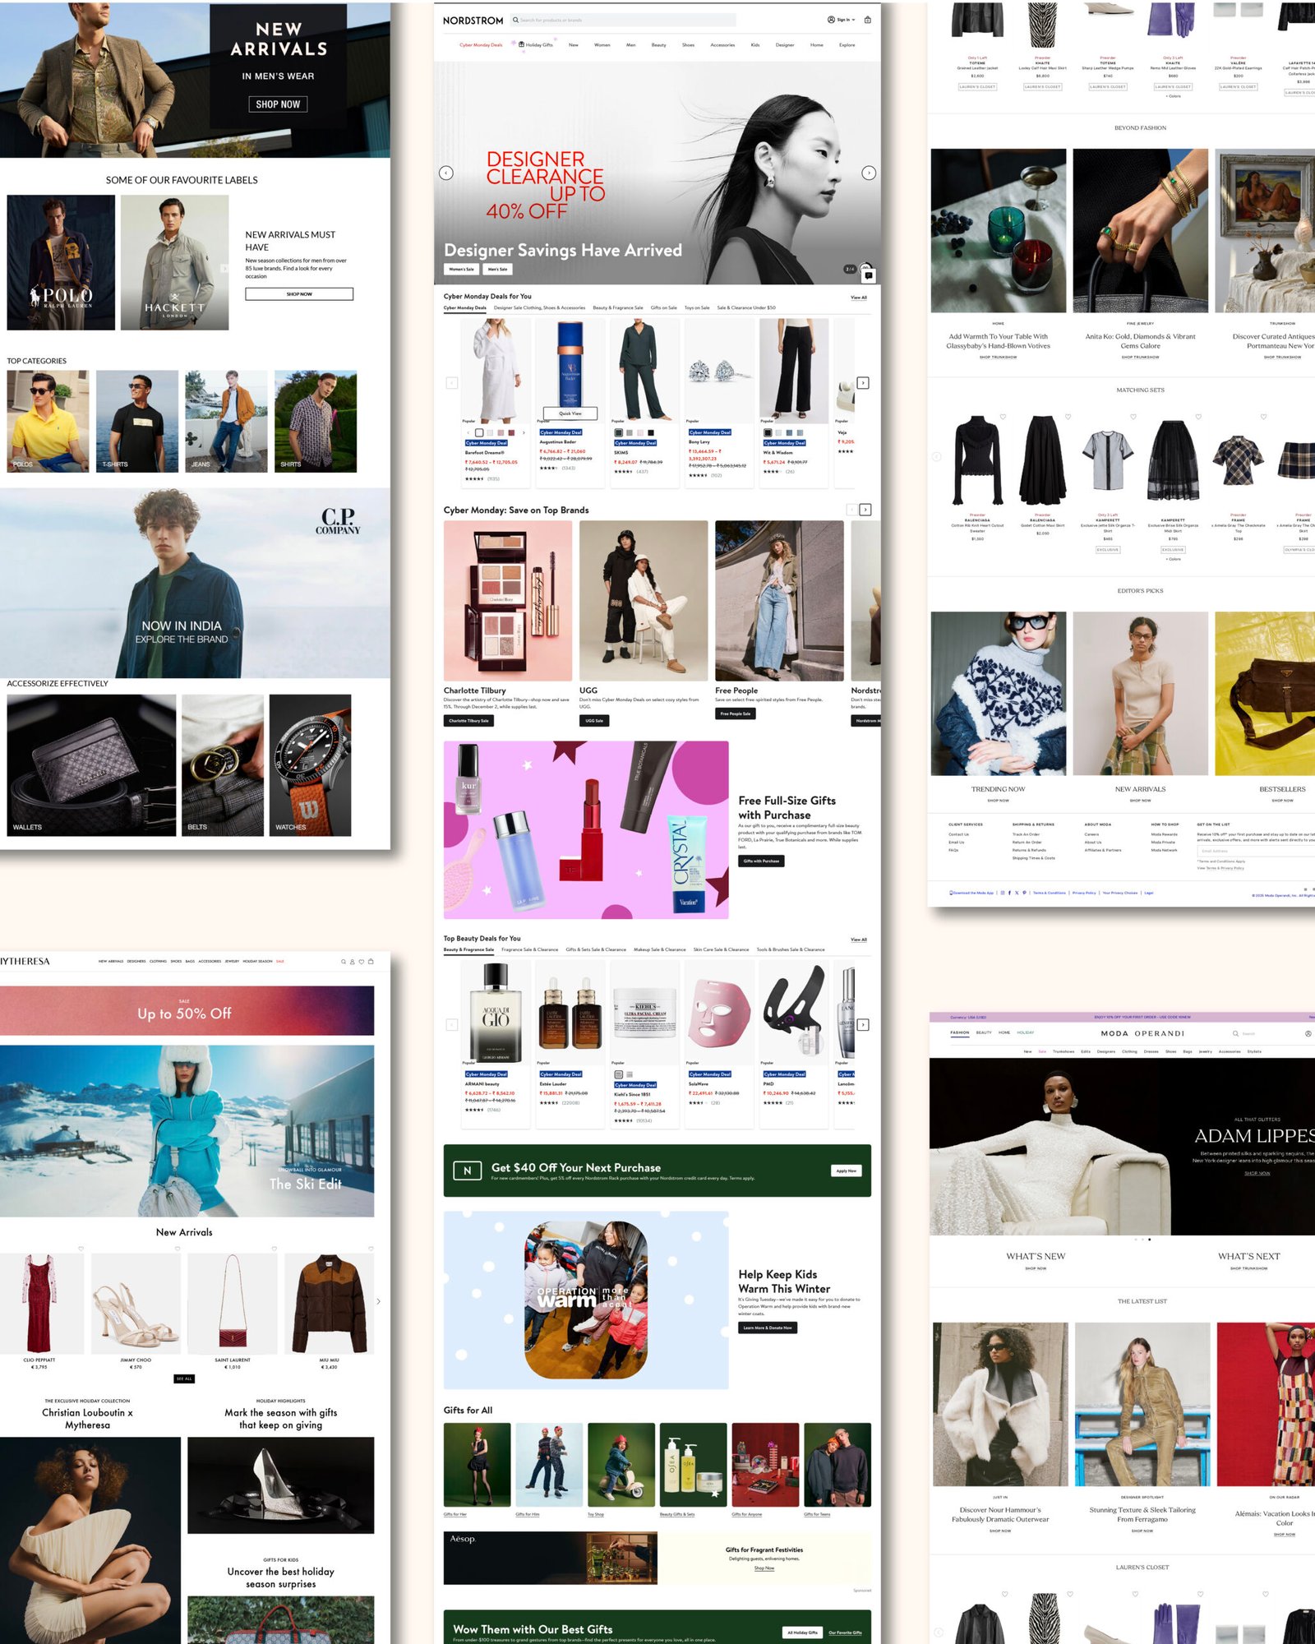Click the Nordstrom chat bubble icon
Screen dimensions: 1315x1644
(868, 275)
